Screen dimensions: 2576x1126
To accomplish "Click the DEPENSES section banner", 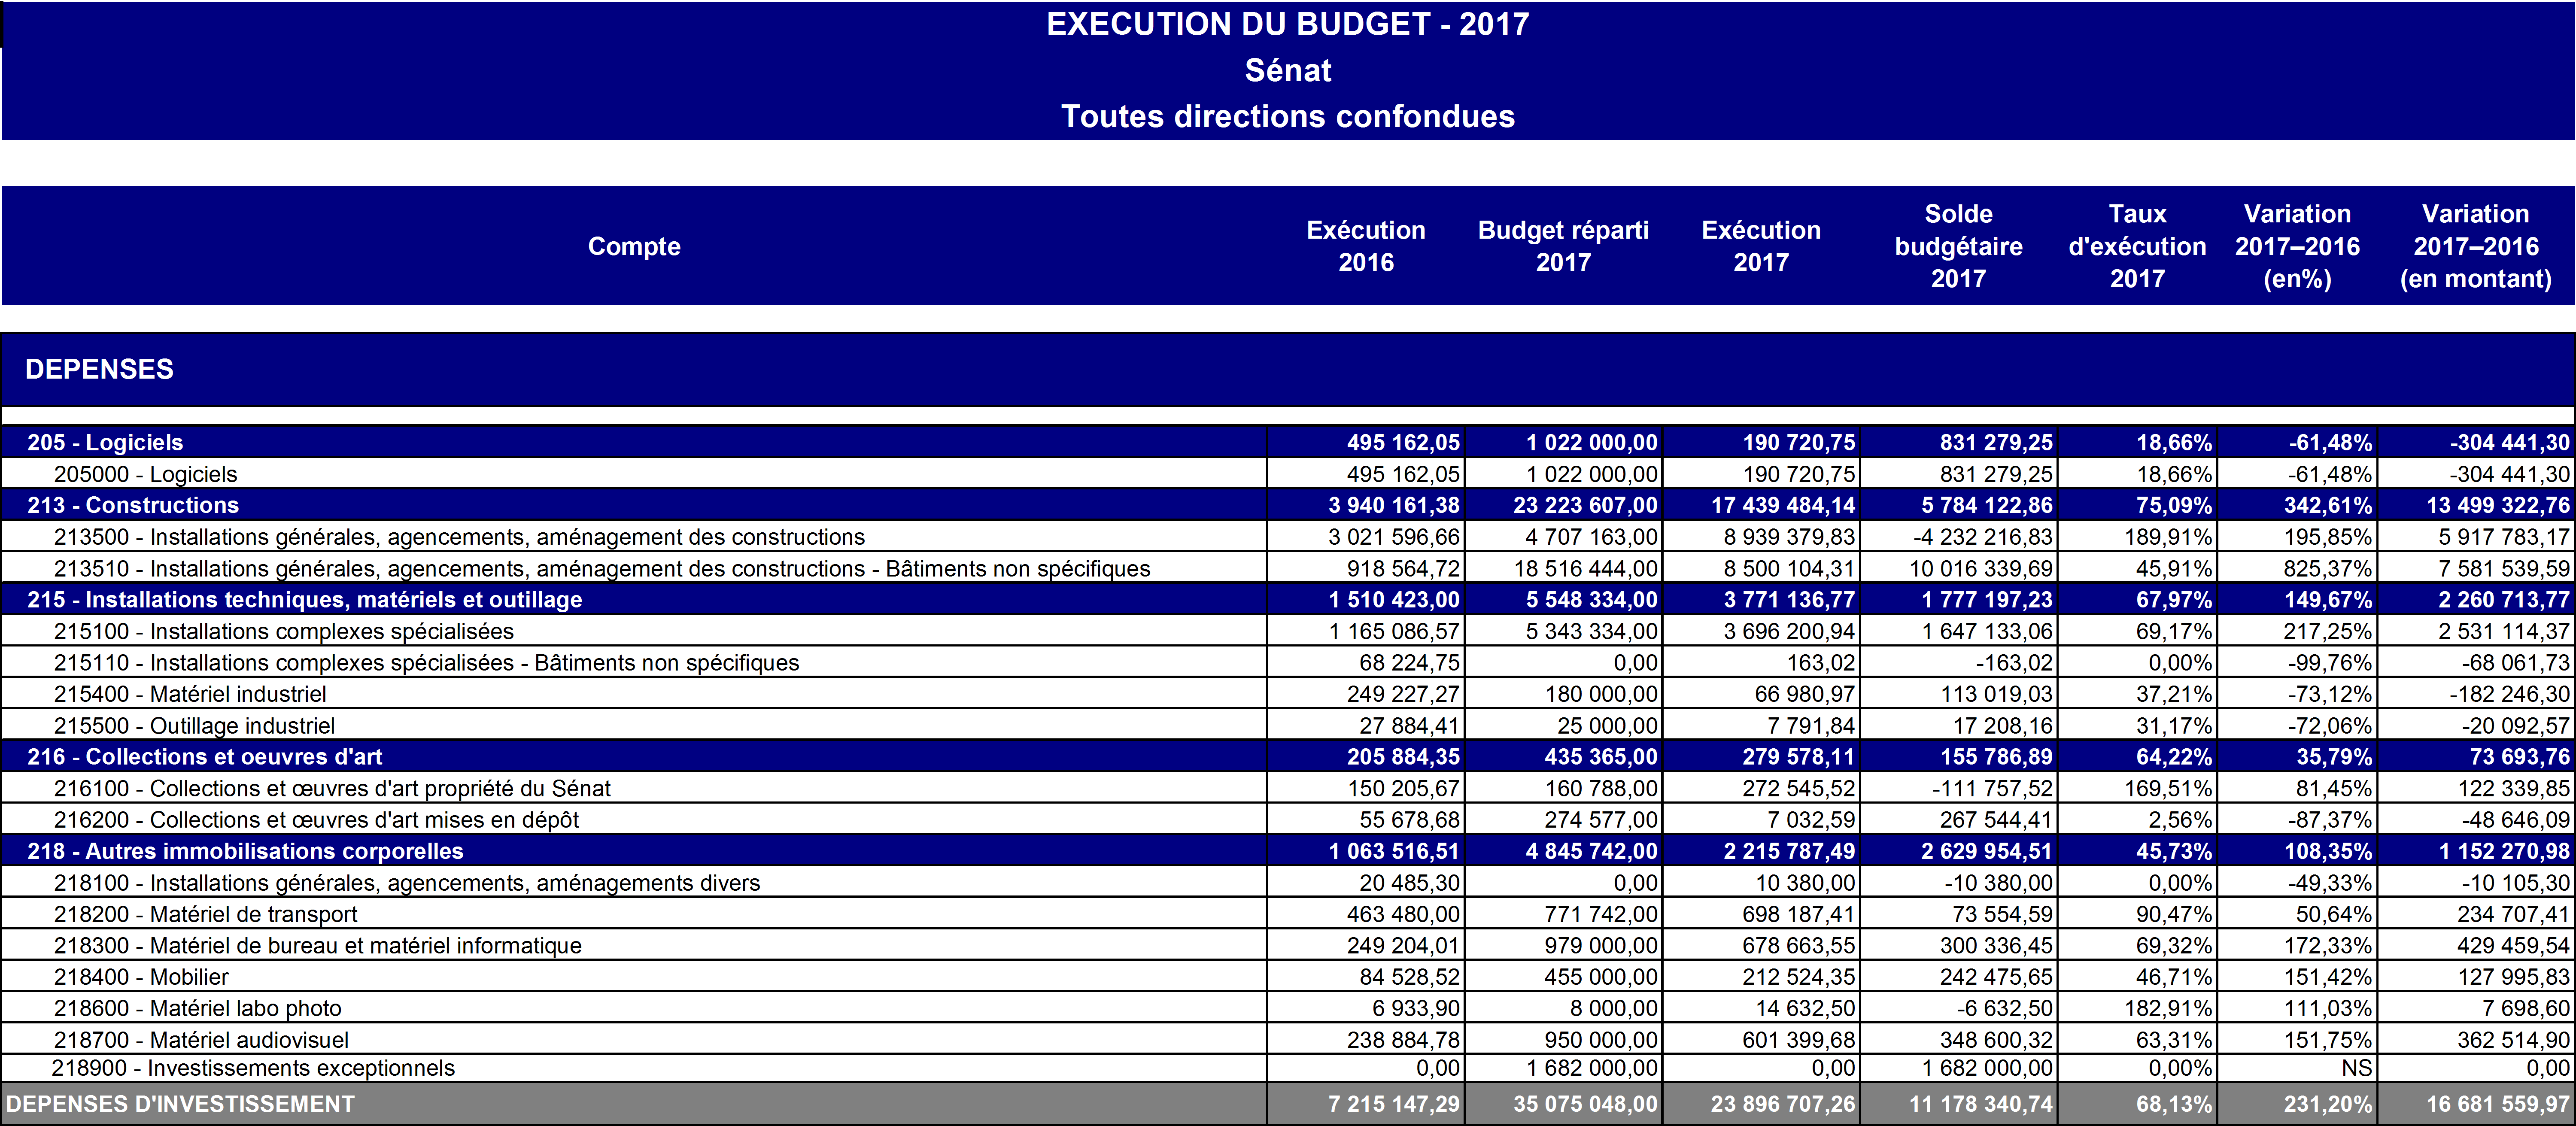I will click(x=99, y=369).
